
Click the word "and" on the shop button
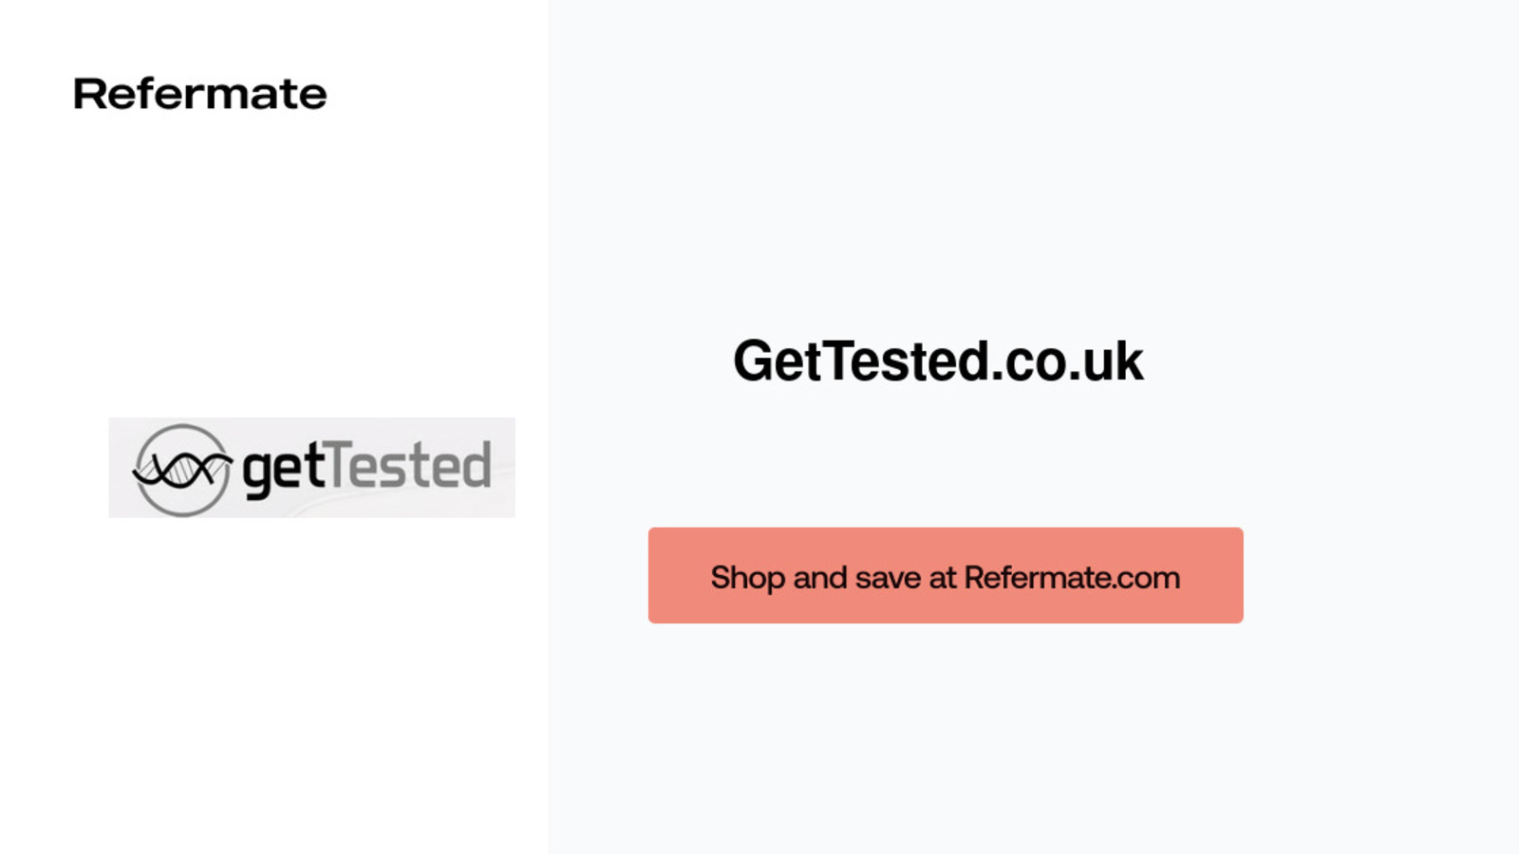click(x=819, y=577)
